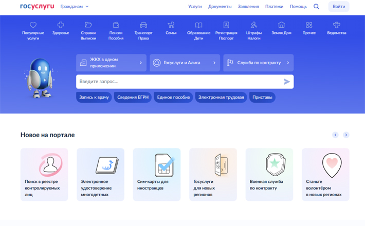Image resolution: width=365 pixels, height=226 pixels.
Task: Choose the Единое пособие quick tag
Action: point(173,97)
